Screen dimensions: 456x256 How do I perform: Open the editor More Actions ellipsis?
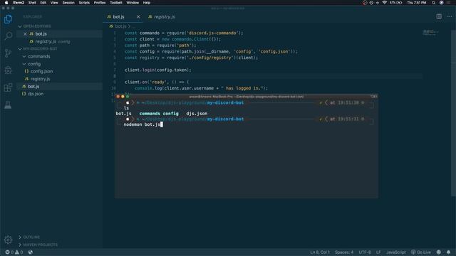coord(450,16)
